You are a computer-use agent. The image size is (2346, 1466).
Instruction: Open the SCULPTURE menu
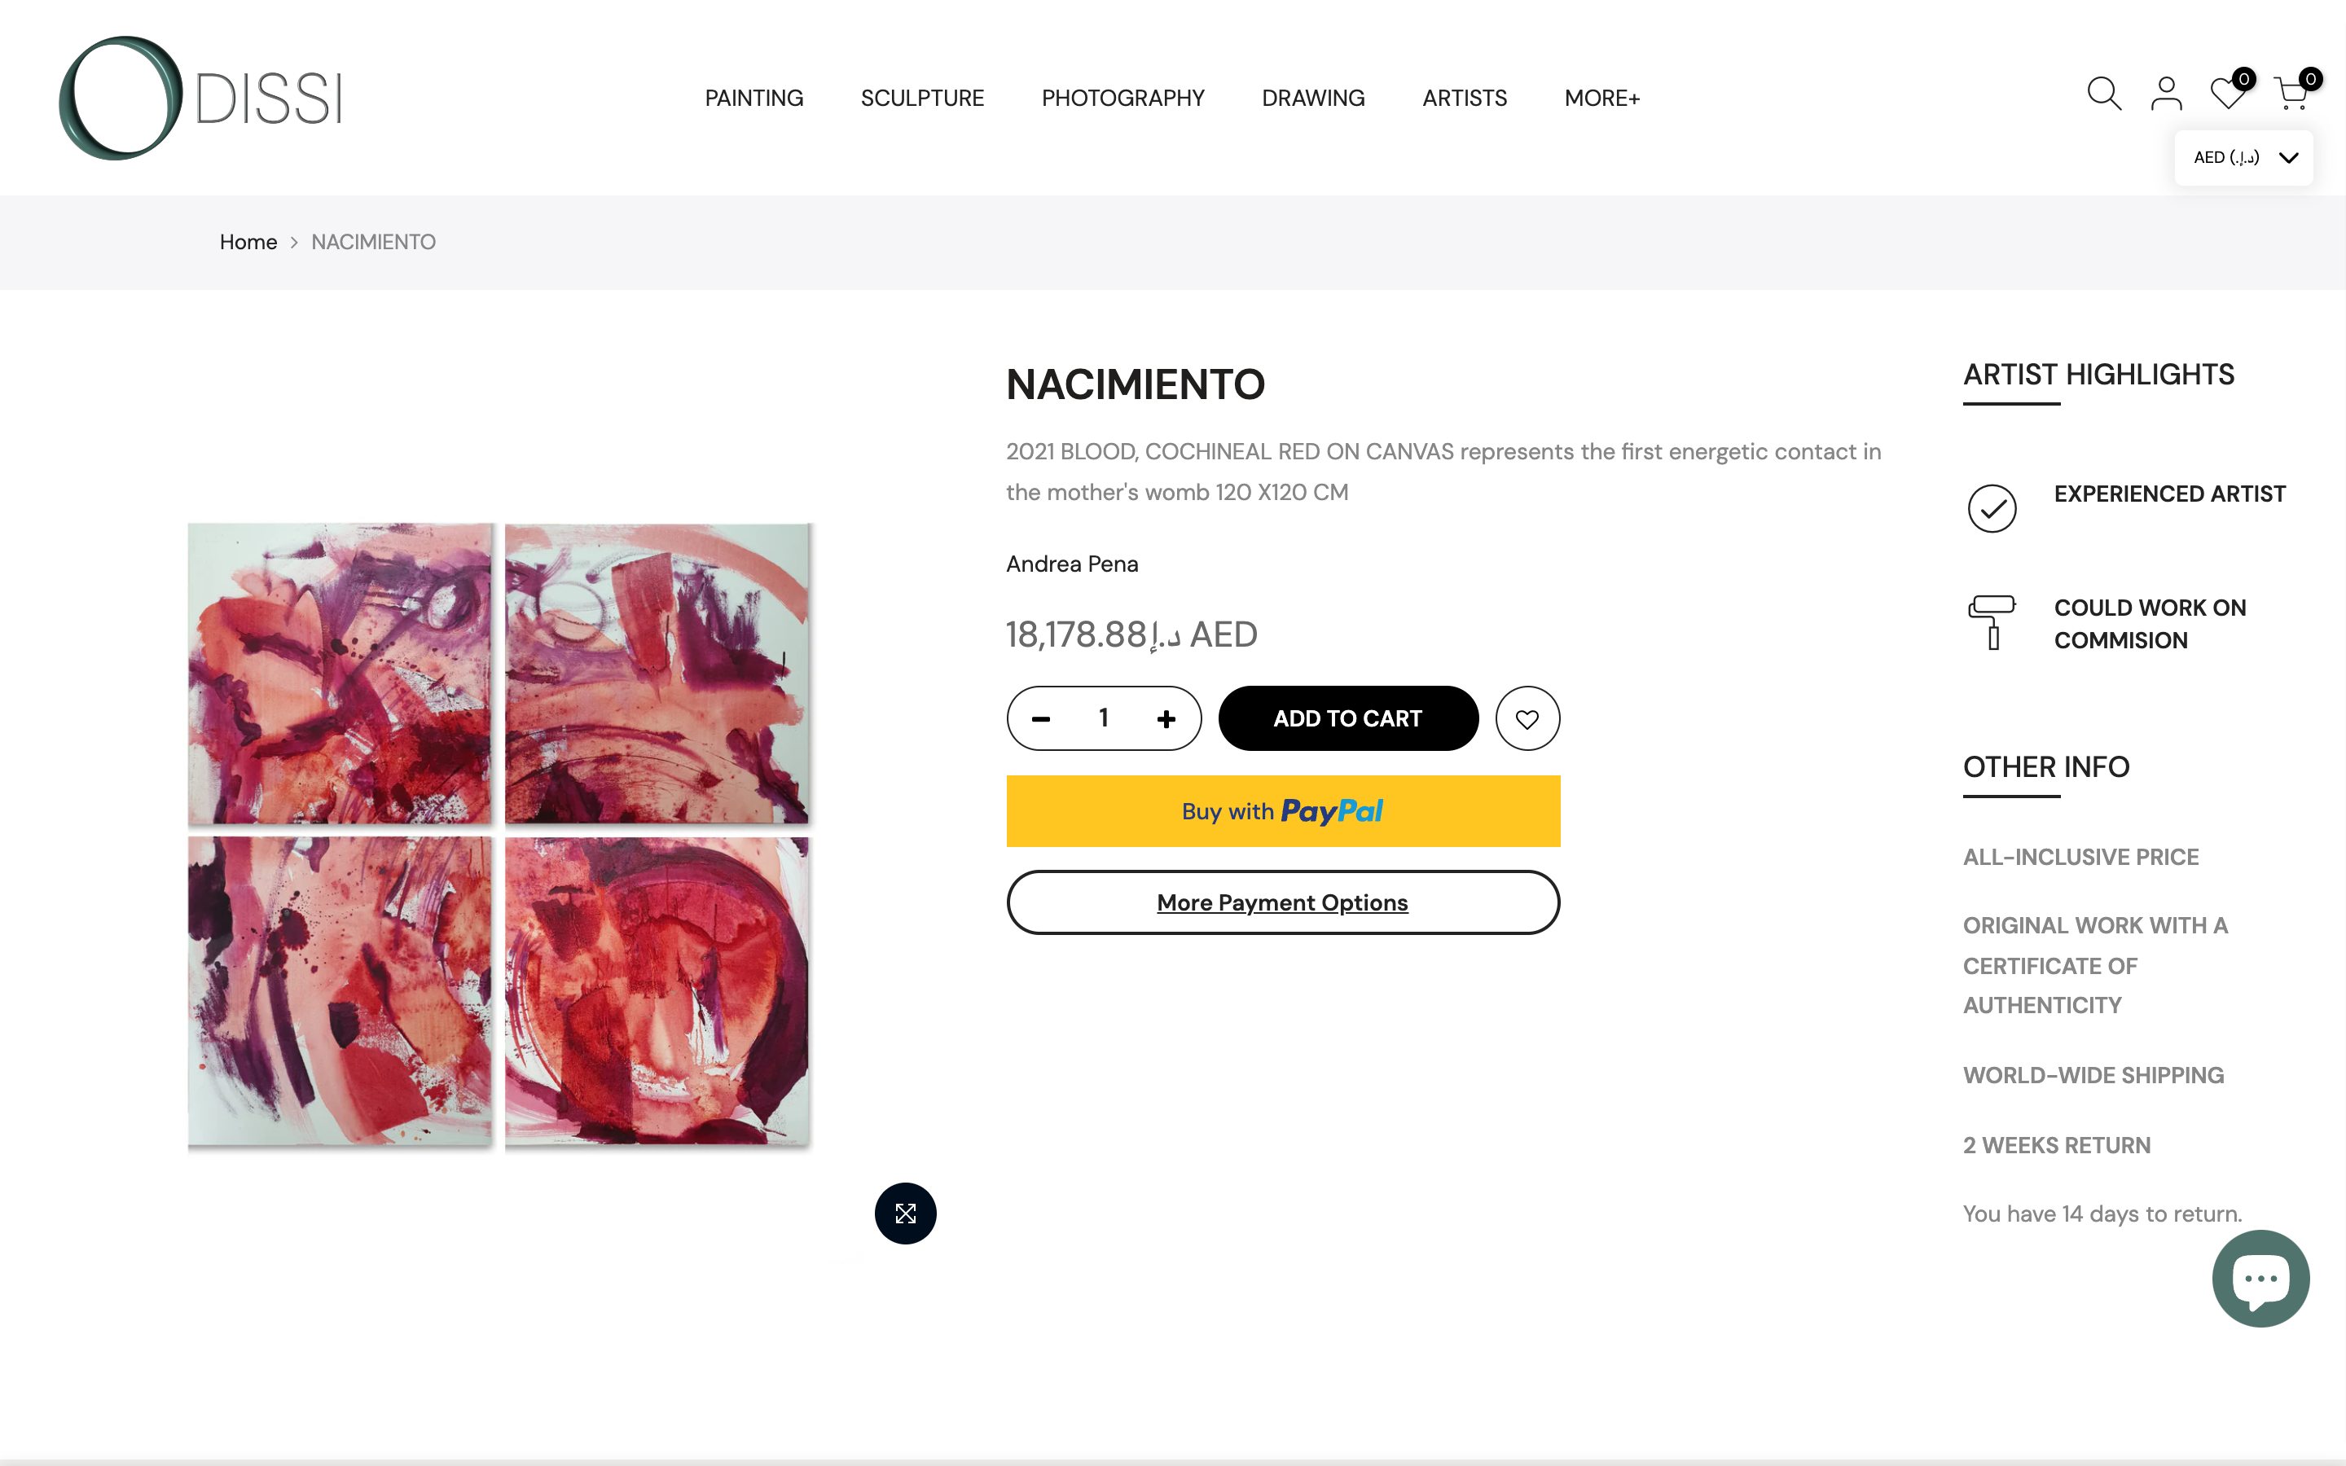[922, 98]
